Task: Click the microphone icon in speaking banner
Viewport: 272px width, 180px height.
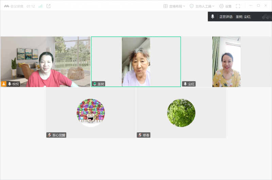Action: point(213,17)
